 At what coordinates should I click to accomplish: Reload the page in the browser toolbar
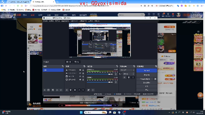tap(18, 6)
